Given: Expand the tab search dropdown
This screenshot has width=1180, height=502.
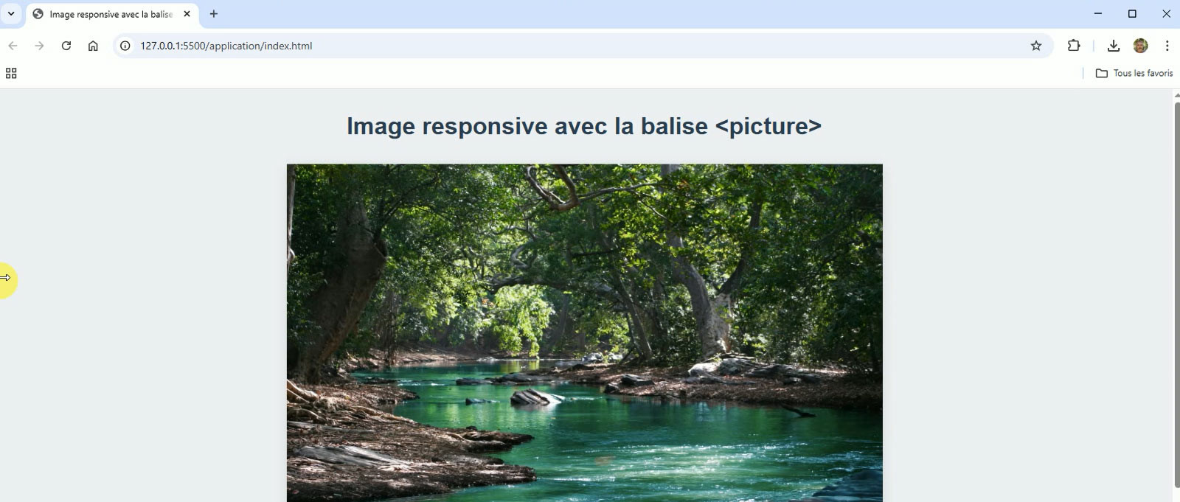Looking at the screenshot, I should click(11, 14).
